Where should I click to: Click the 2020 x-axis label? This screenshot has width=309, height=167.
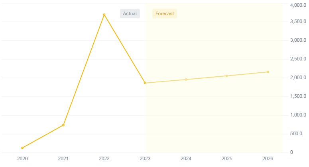pyautogui.click(x=22, y=159)
